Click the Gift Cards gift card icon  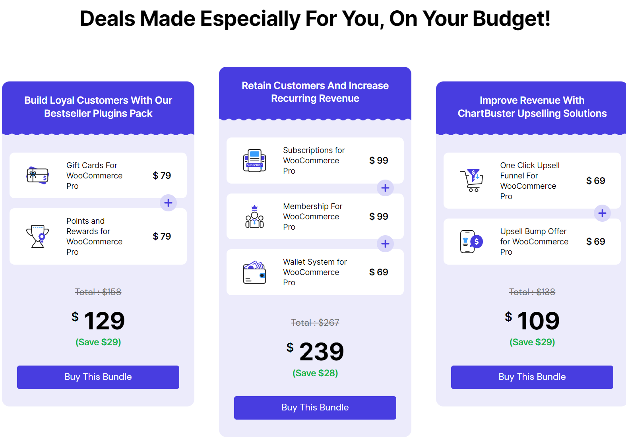click(x=38, y=175)
